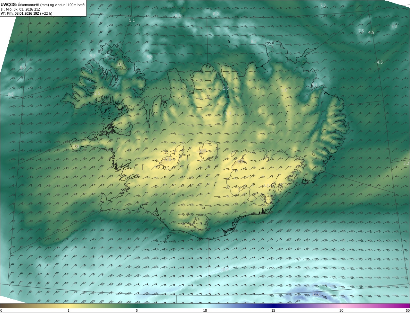Click the map value label 12.0
410x313 pixels.
[316, 294]
